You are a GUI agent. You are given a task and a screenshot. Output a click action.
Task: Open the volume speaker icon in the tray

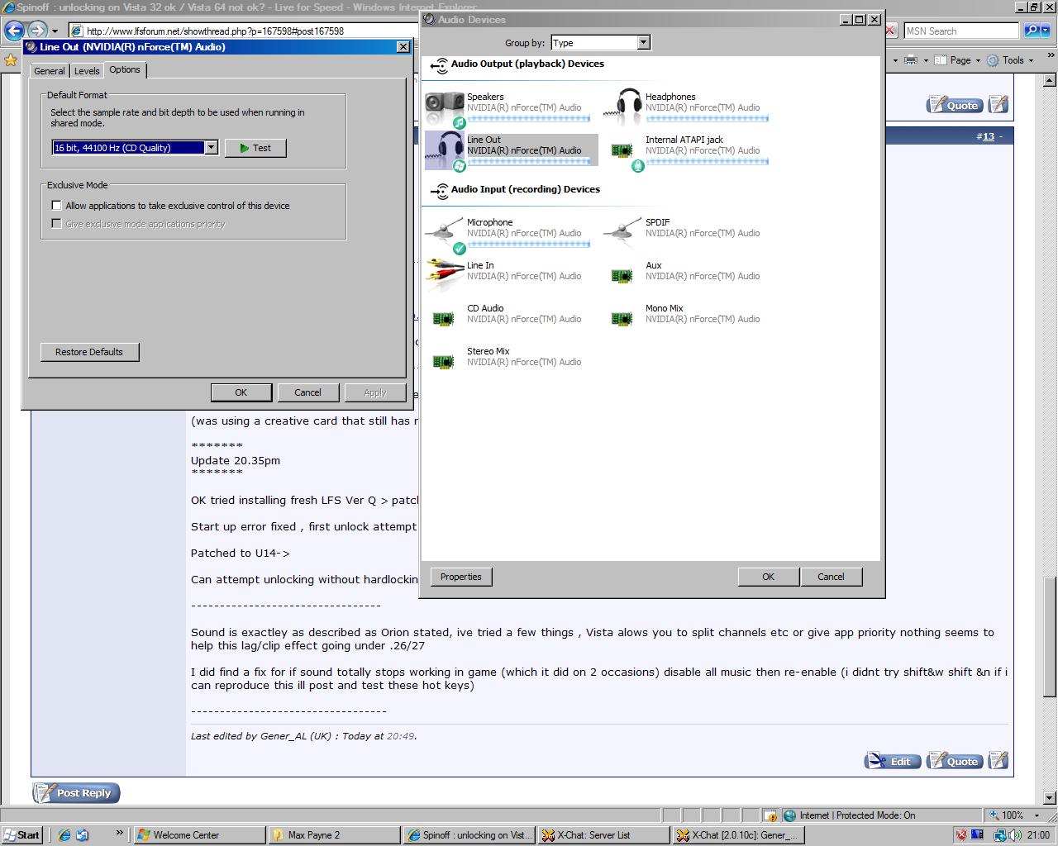click(1017, 835)
